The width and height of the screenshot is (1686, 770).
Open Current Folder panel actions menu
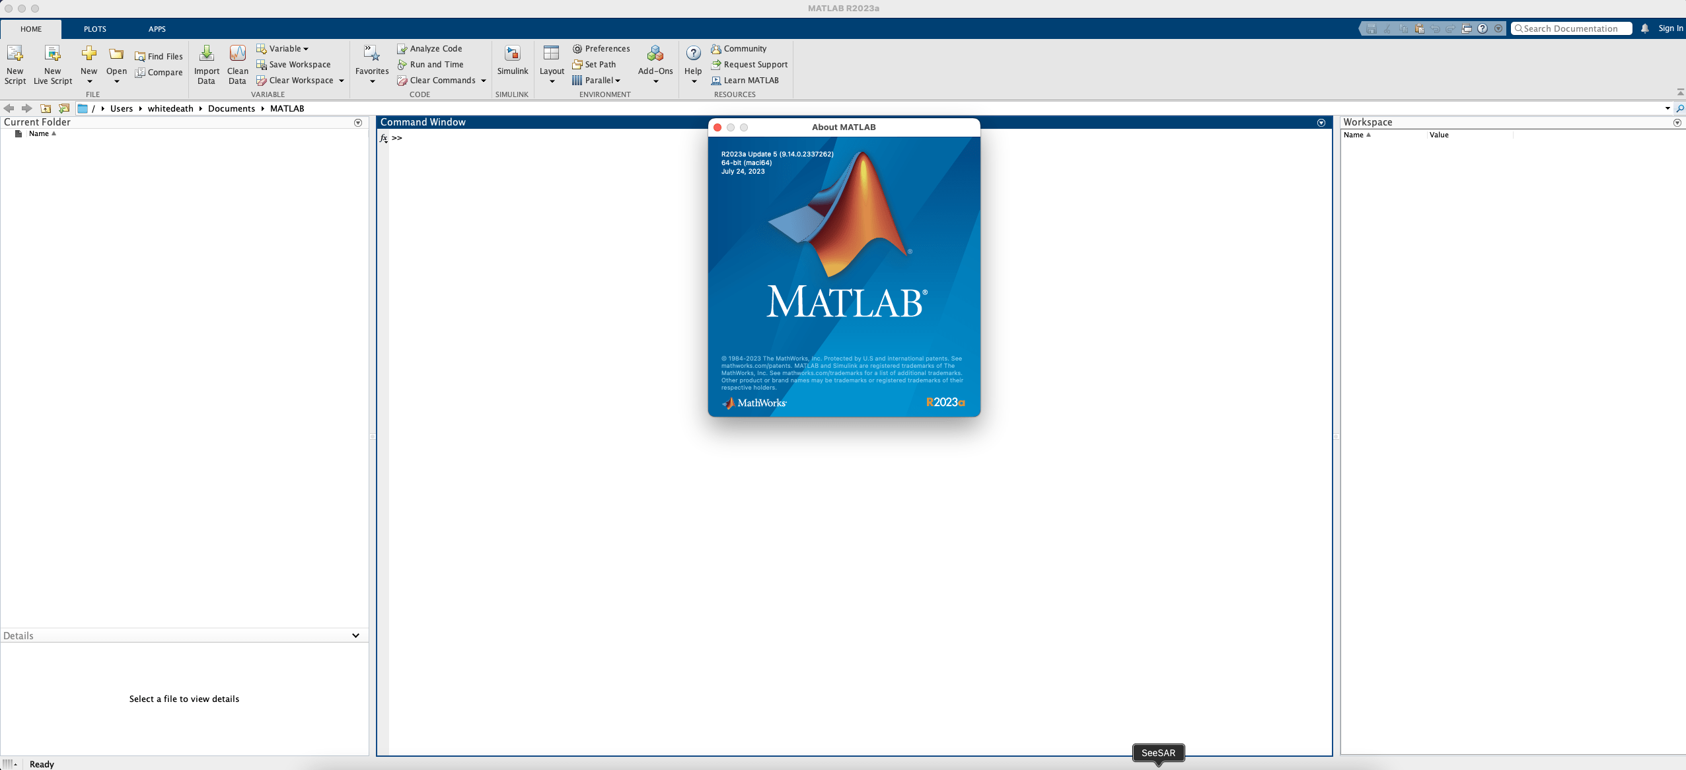[x=358, y=123]
